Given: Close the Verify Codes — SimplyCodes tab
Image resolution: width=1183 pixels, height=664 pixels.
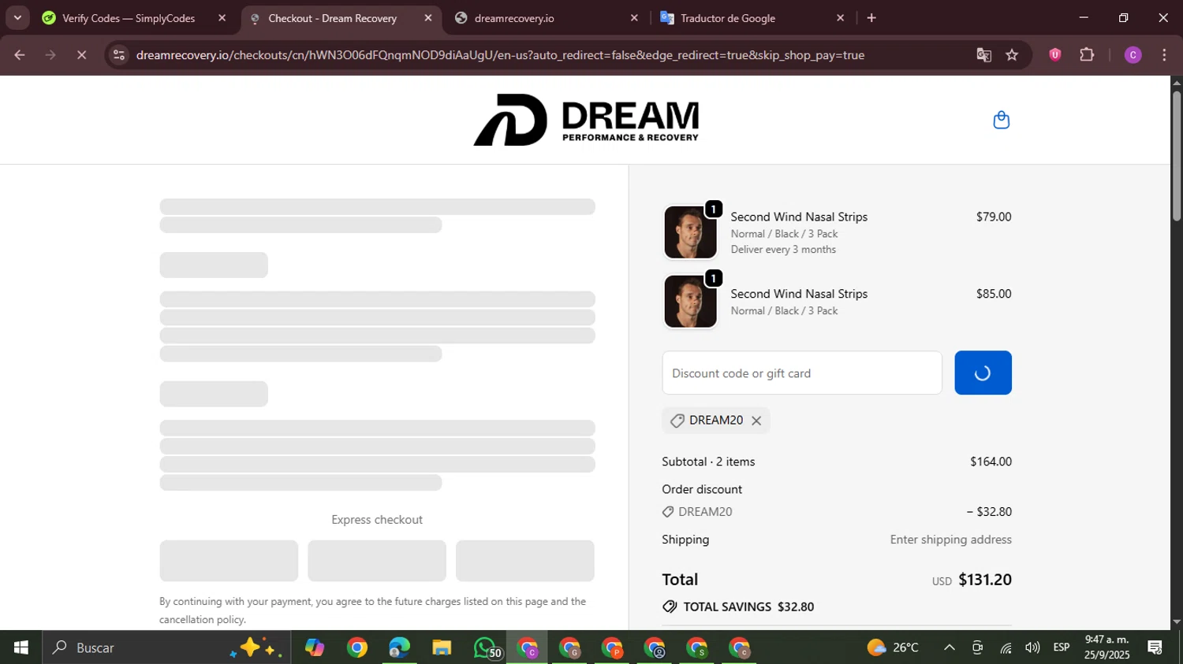Looking at the screenshot, I should (x=222, y=18).
